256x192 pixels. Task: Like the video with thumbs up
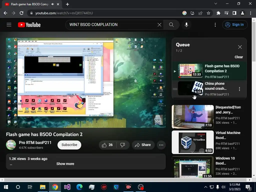click(x=107, y=145)
